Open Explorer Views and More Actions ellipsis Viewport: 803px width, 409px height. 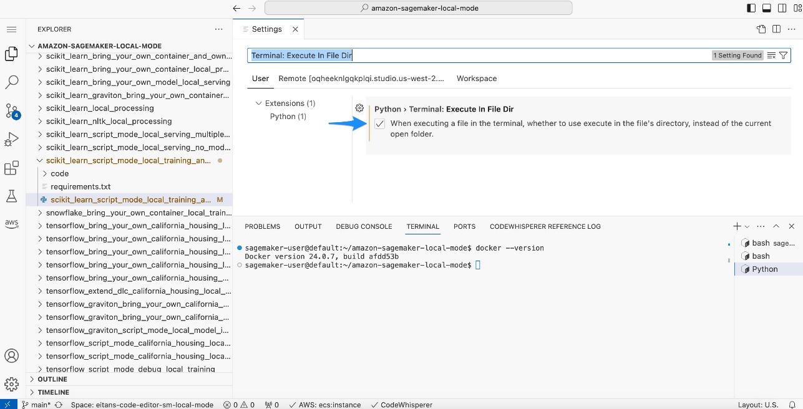pos(218,29)
